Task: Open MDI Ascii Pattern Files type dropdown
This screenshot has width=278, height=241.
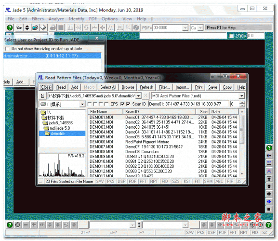Action: click(241, 96)
